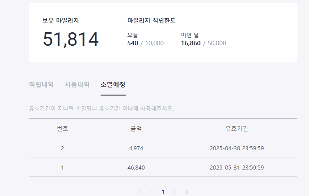Image resolution: width=309 pixels, height=196 pixels.
Task: Select row with amount 4,974
Action: pos(163,148)
